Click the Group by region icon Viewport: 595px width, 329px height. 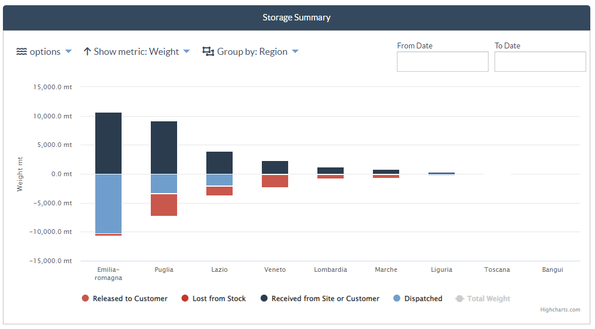[x=208, y=51]
